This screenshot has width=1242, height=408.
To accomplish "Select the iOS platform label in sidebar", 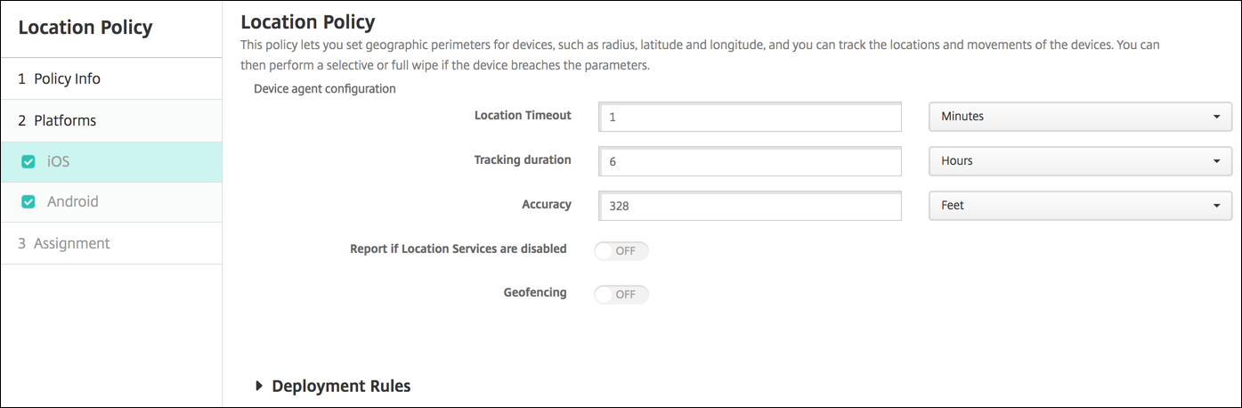I will coord(58,162).
